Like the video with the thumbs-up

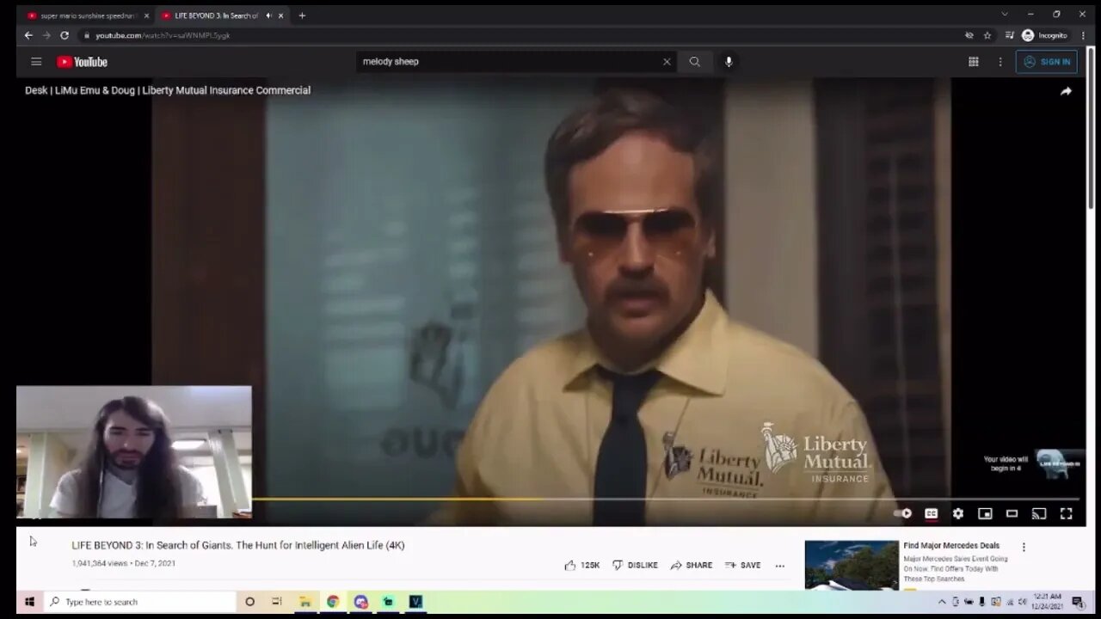click(x=581, y=565)
